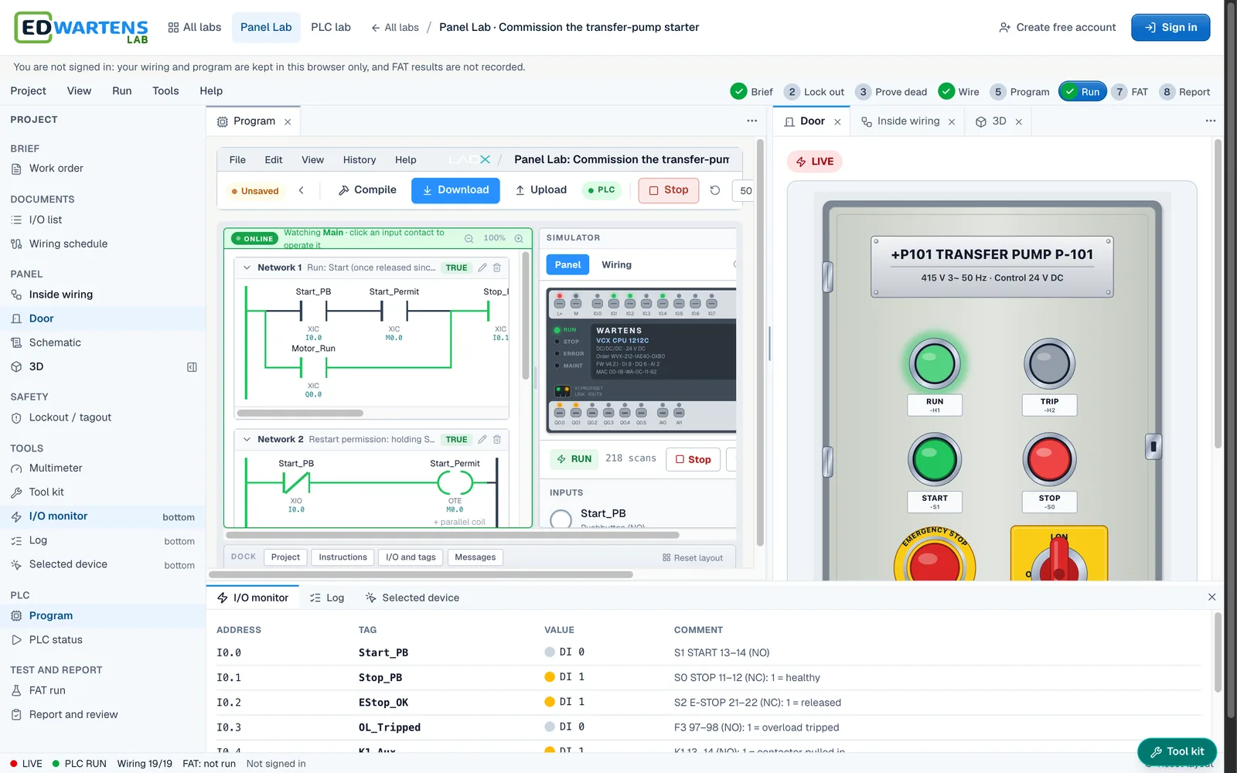Click the reset counter icon beside Stop
The image size is (1237, 773).
click(x=715, y=190)
